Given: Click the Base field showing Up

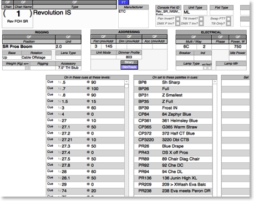Looking at the screenshot, I should [12, 58].
